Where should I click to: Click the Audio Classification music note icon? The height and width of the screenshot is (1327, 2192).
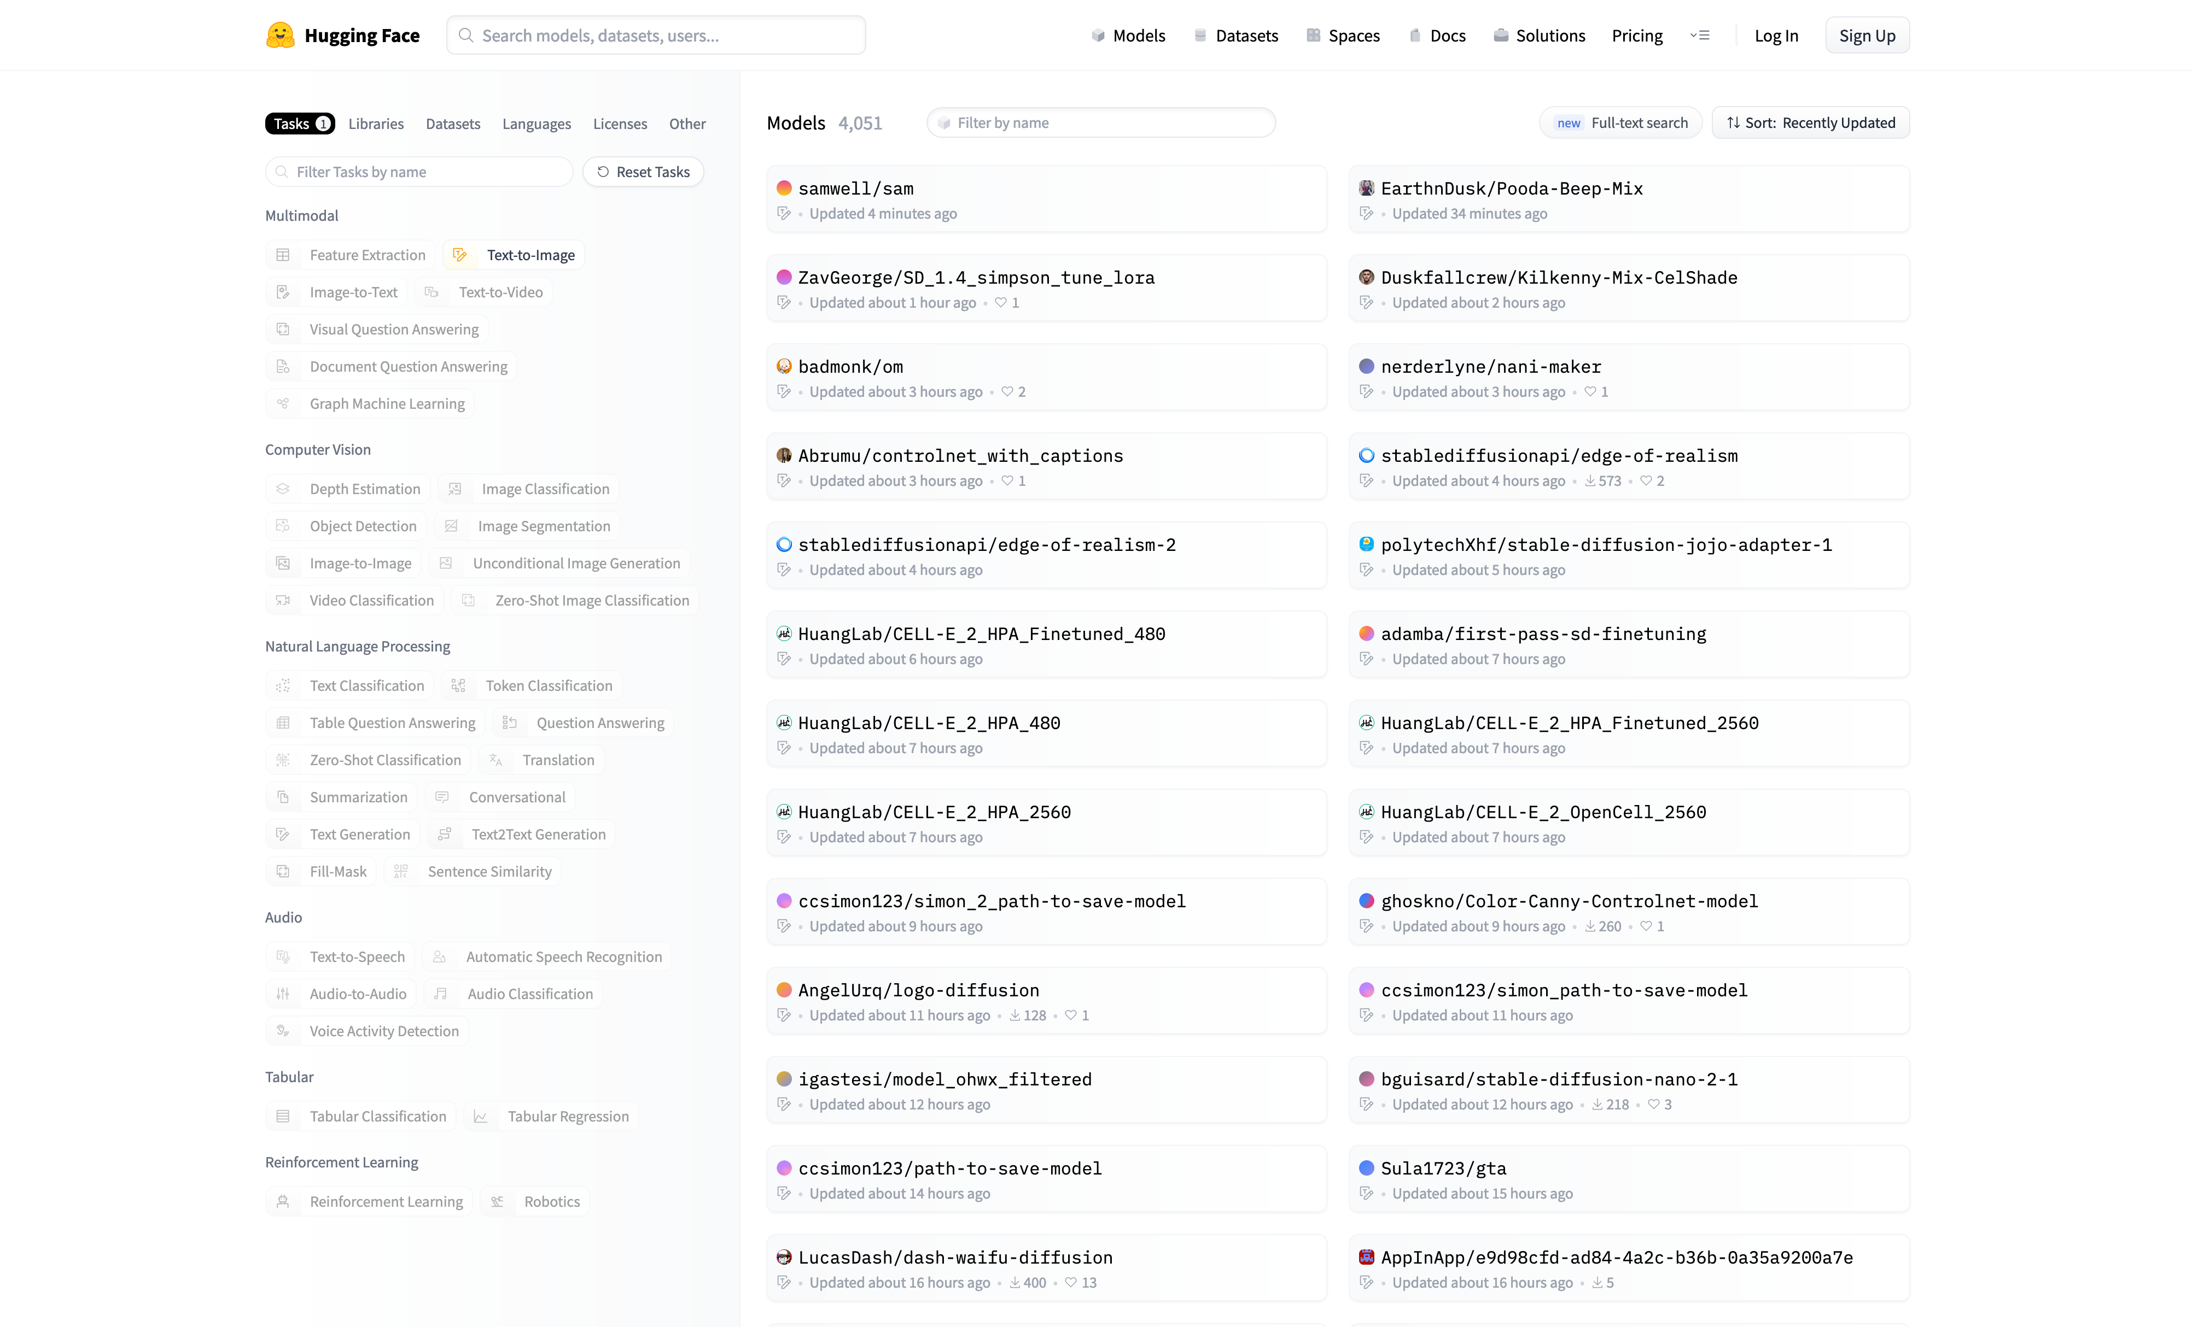coord(440,994)
